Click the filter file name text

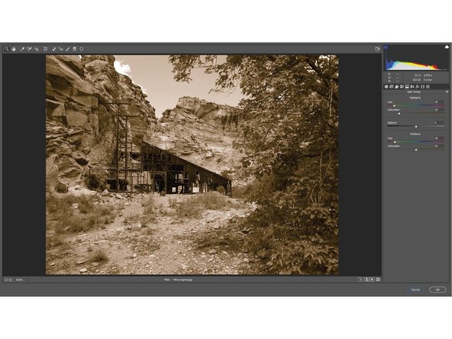click(x=178, y=279)
